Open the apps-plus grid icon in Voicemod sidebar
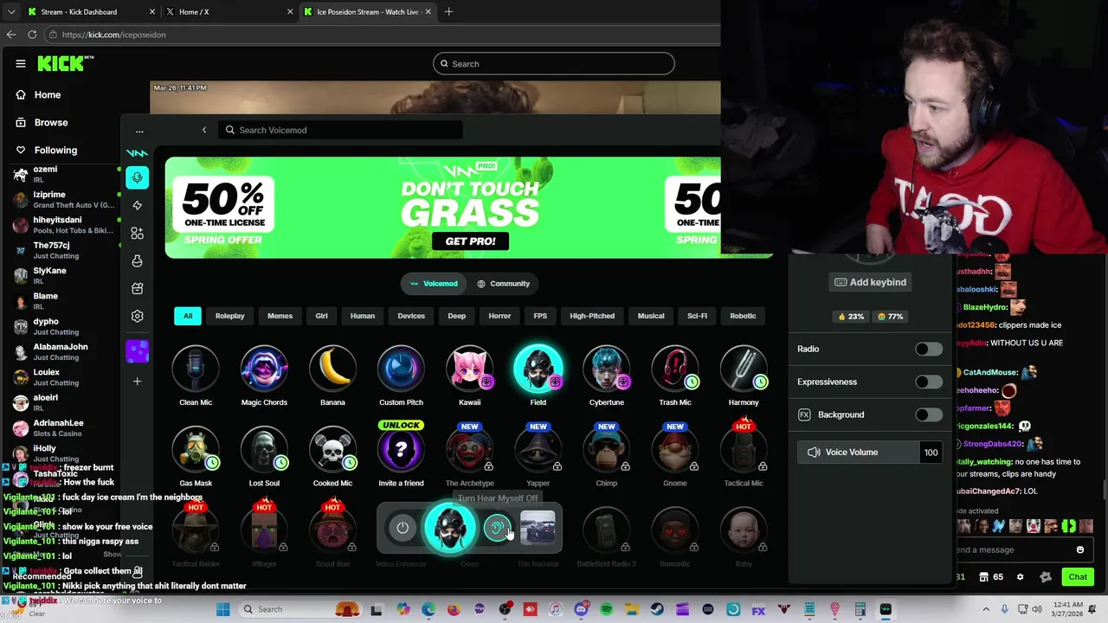 tap(137, 233)
